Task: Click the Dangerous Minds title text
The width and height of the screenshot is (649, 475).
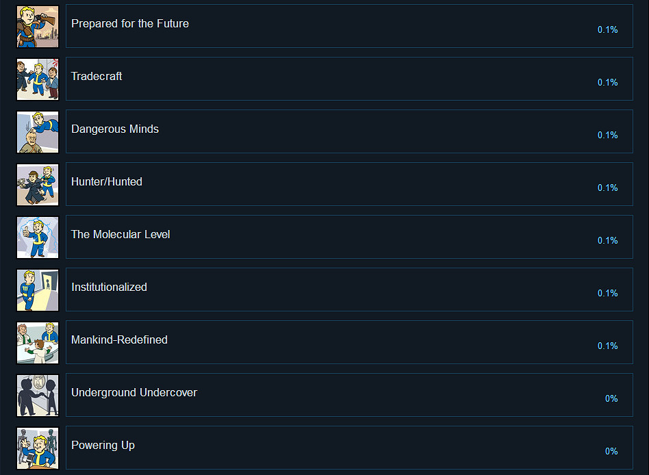Action: tap(115, 129)
